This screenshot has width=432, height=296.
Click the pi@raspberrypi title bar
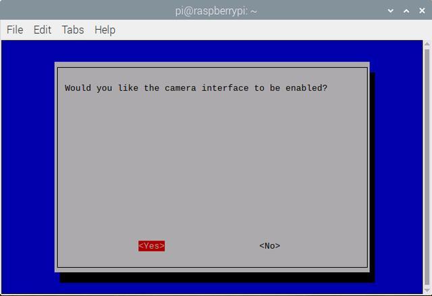click(x=216, y=11)
